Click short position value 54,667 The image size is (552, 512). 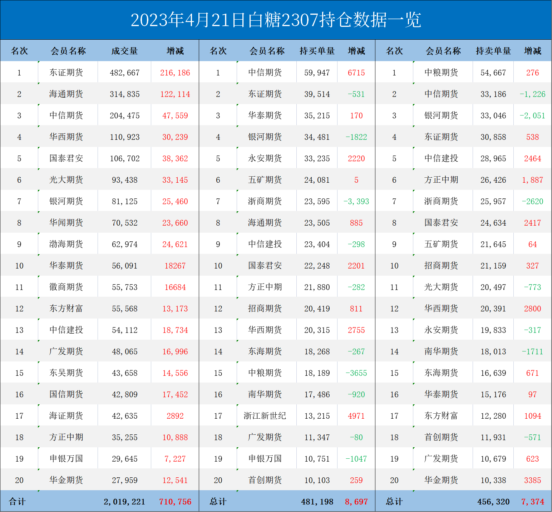[x=493, y=73]
